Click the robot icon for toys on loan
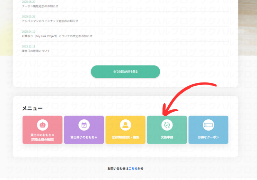The image size is (257, 180). tap(42, 125)
